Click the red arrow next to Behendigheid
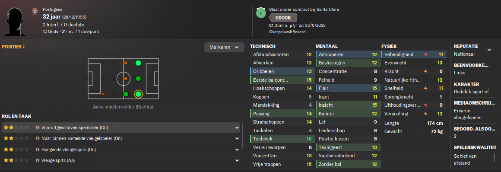This screenshot has width=501, height=172. point(425,55)
